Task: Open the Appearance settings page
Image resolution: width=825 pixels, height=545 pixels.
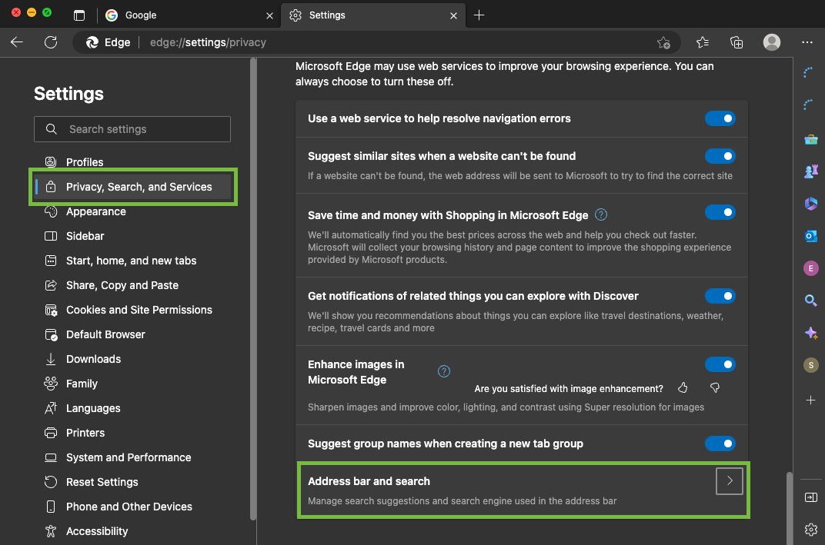Action: pos(95,211)
